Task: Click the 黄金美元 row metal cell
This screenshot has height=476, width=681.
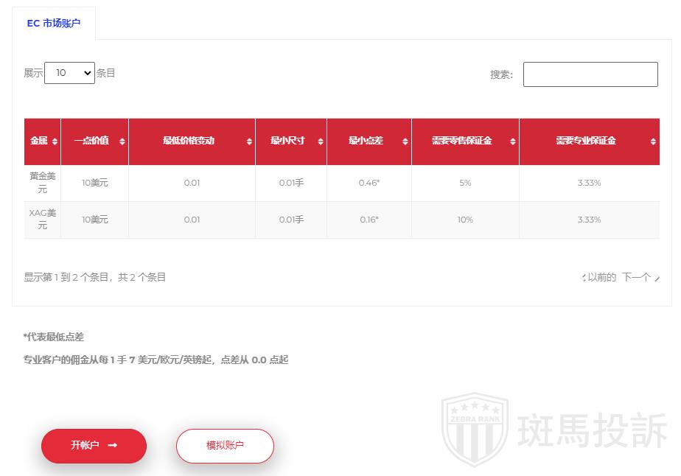Action: coord(42,183)
